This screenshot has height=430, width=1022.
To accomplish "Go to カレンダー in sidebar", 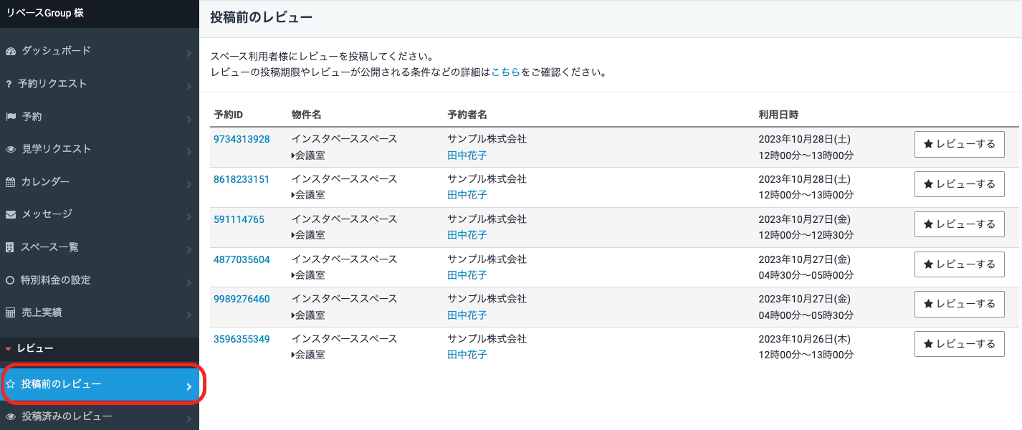I will [x=100, y=182].
